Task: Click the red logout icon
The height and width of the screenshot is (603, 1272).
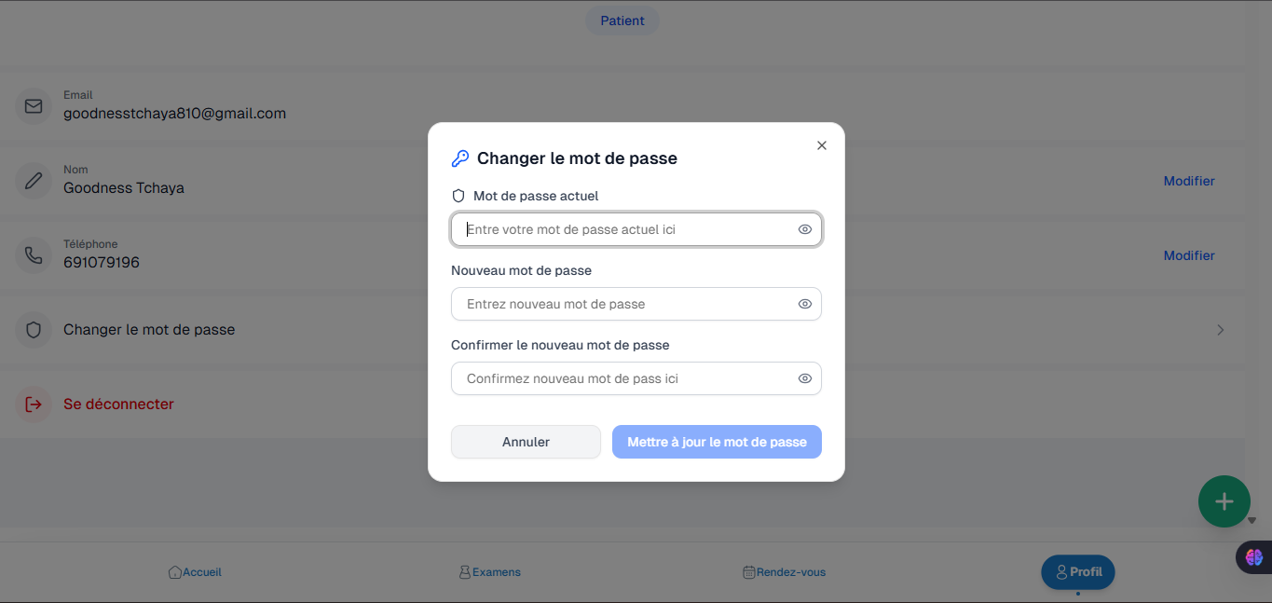Action: click(x=34, y=404)
